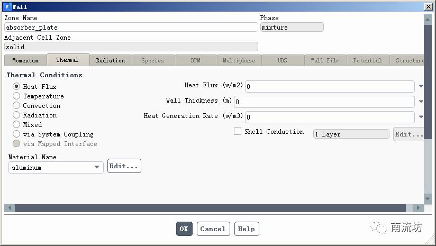Switch to the Thermal tab
The width and height of the screenshot is (436, 246).
(68, 60)
